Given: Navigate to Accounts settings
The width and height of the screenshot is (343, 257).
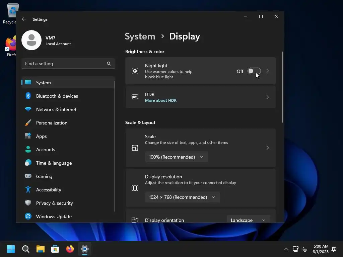Looking at the screenshot, I should tap(68, 150).
